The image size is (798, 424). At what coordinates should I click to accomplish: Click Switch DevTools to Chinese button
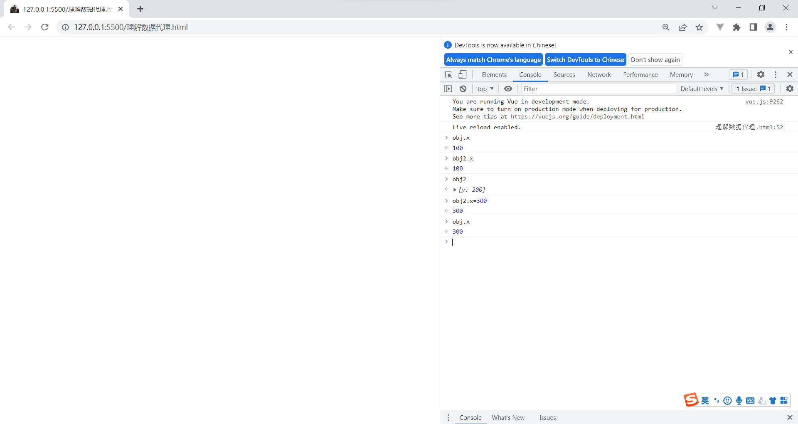[x=585, y=59]
